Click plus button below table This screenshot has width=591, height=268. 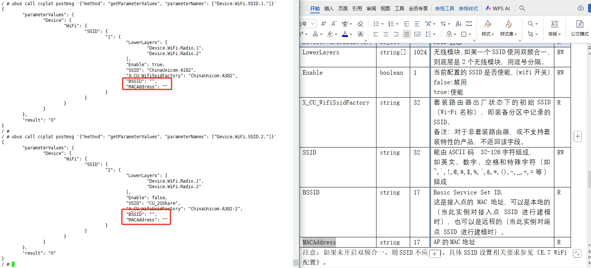(x=435, y=254)
